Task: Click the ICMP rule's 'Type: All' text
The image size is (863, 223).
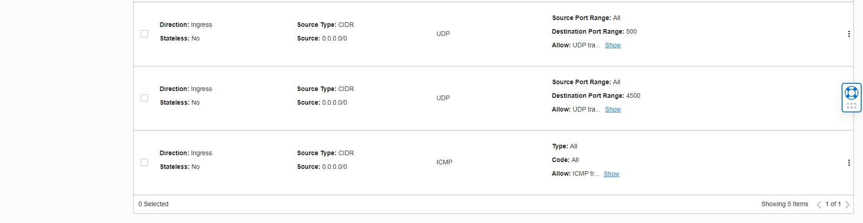Action: click(564, 147)
